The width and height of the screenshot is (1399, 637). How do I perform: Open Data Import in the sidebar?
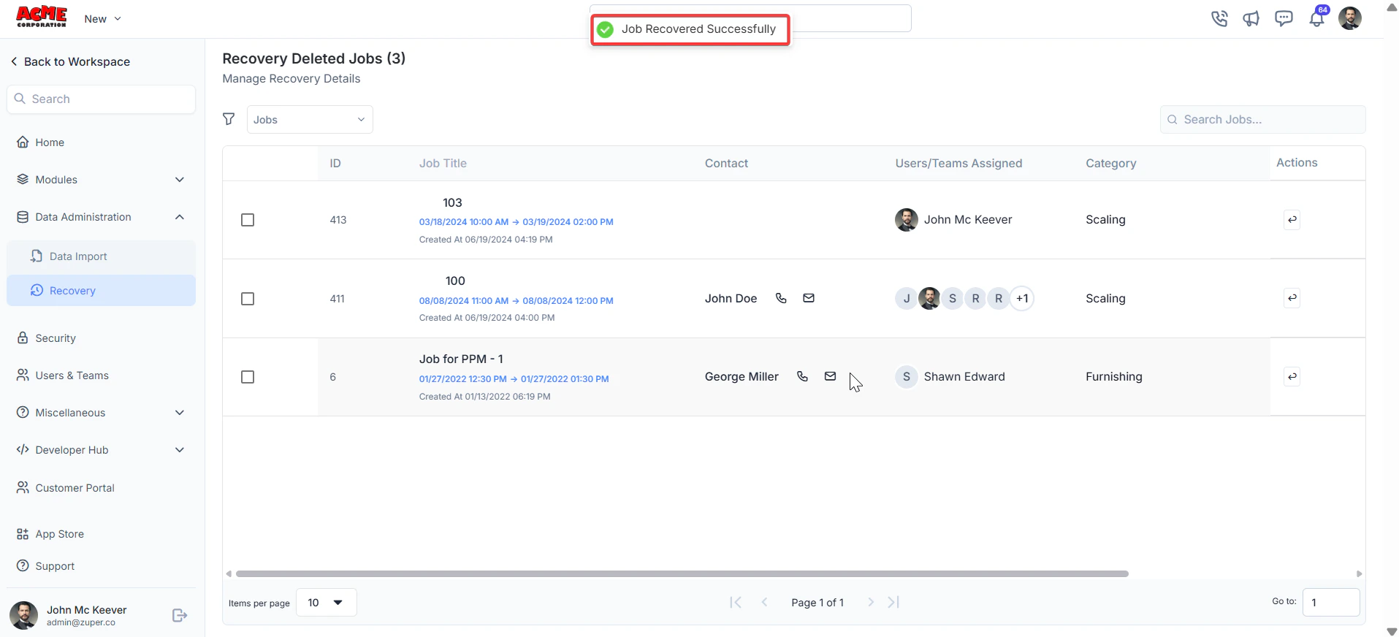pyautogui.click(x=101, y=256)
